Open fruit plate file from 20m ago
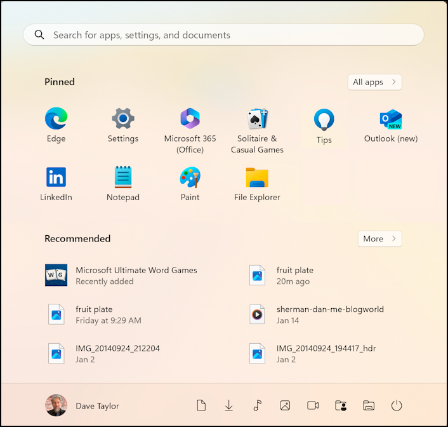 (282, 275)
